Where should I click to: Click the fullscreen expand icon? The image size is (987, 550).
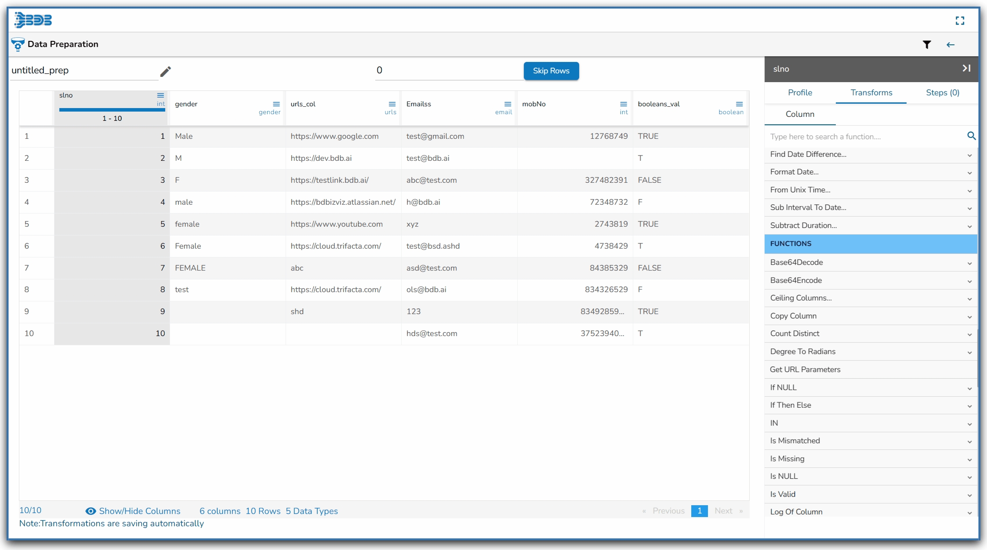[x=960, y=21]
